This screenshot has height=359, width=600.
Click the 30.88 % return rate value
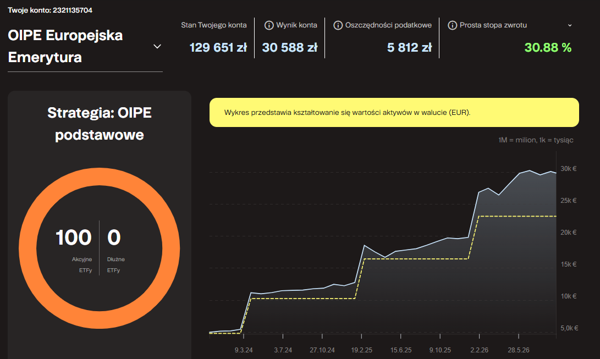pyautogui.click(x=548, y=47)
